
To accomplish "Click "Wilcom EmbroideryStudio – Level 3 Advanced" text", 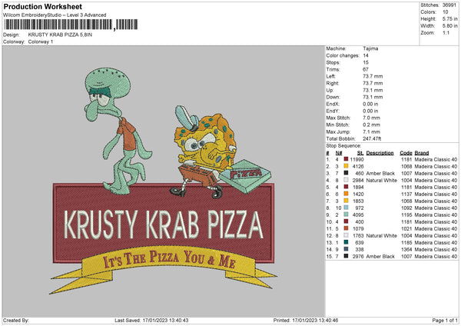I will (x=55, y=15).
